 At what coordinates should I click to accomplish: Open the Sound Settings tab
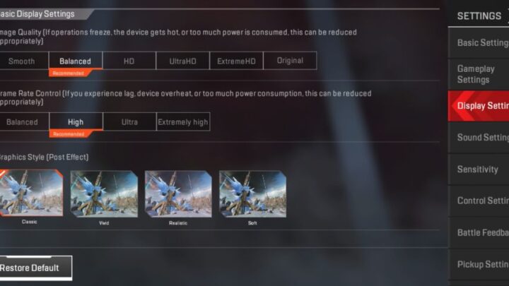pos(479,138)
